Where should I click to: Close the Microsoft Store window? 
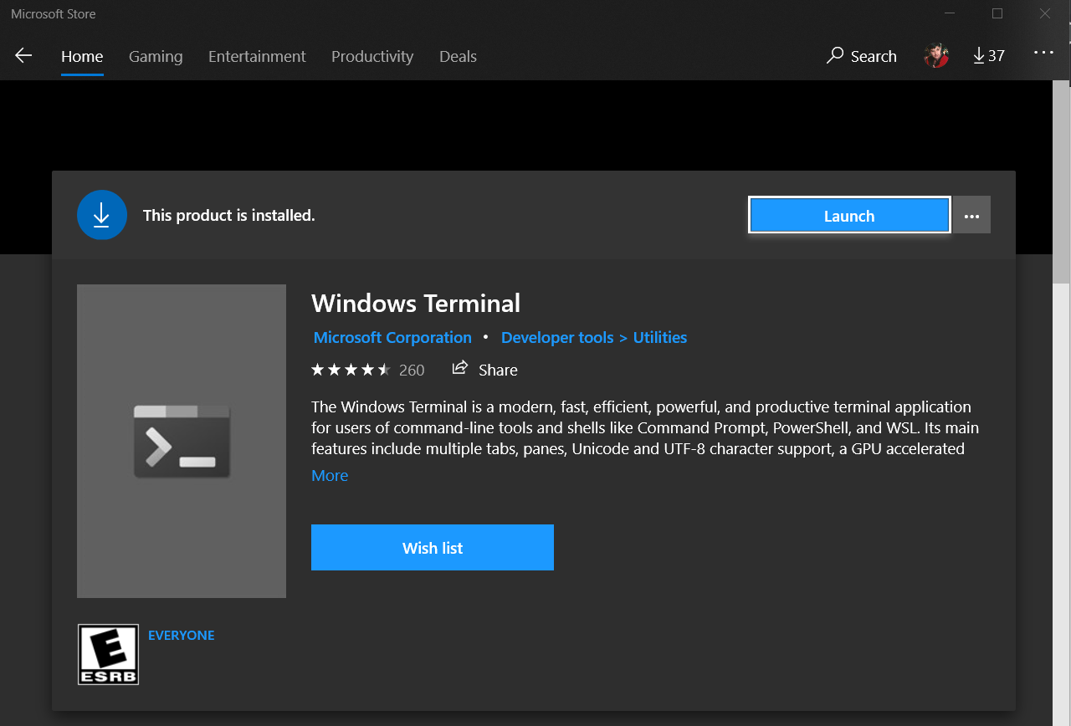point(1045,13)
